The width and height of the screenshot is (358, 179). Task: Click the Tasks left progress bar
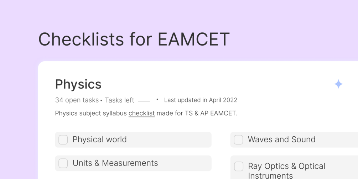(x=144, y=101)
